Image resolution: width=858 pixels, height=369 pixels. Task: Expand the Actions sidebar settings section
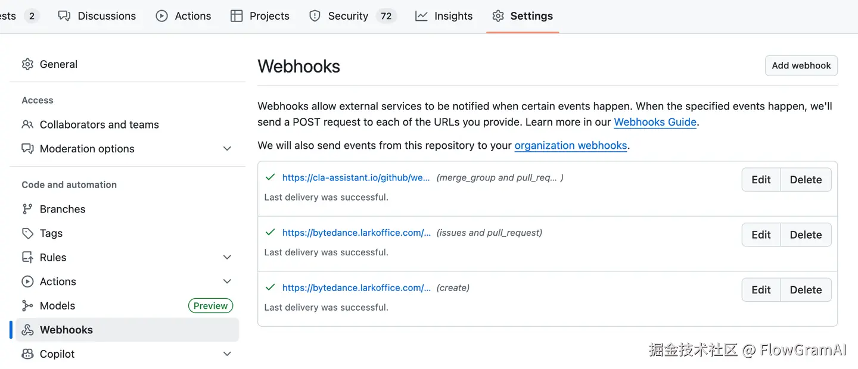click(227, 282)
